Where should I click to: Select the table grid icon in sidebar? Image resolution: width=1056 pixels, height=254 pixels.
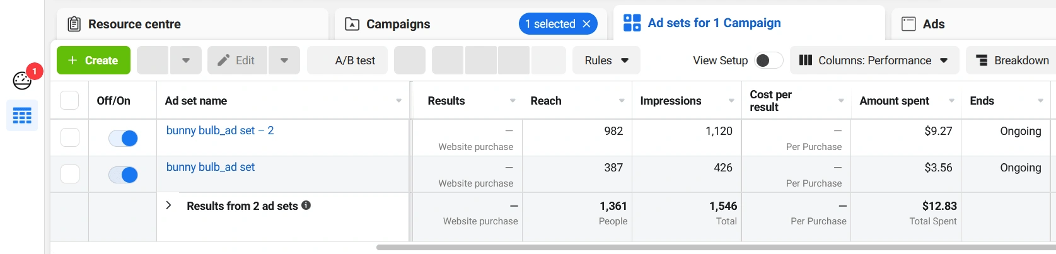point(22,116)
